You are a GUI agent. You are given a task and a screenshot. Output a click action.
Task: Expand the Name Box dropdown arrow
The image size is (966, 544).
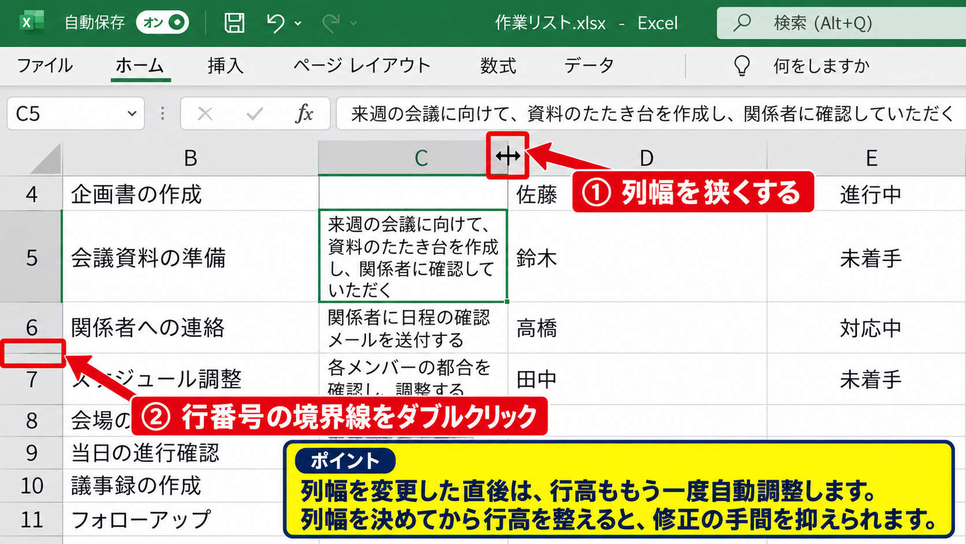click(132, 113)
